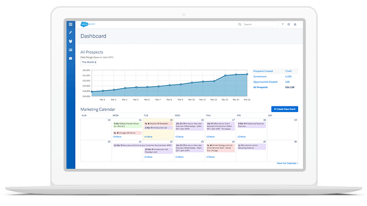Expand +5 More events on Tuesday 22
This screenshot has width=367, height=206.
pyautogui.click(x=148, y=156)
